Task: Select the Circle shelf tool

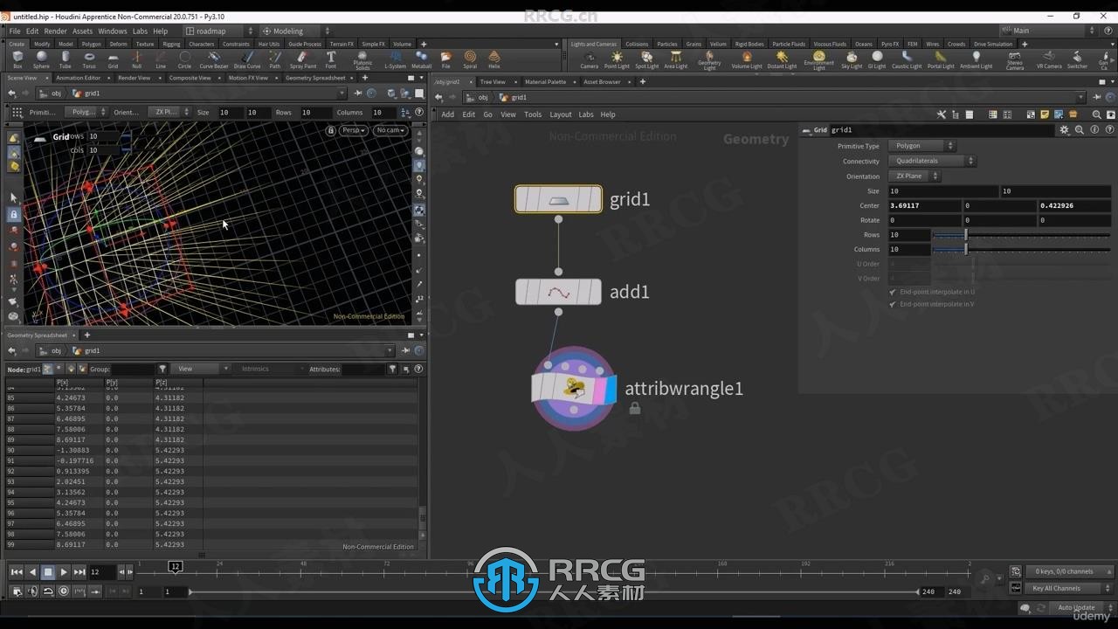Action: pyautogui.click(x=184, y=59)
